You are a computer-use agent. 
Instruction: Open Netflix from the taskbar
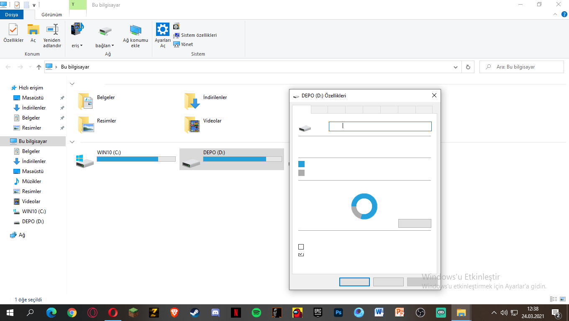click(x=236, y=312)
